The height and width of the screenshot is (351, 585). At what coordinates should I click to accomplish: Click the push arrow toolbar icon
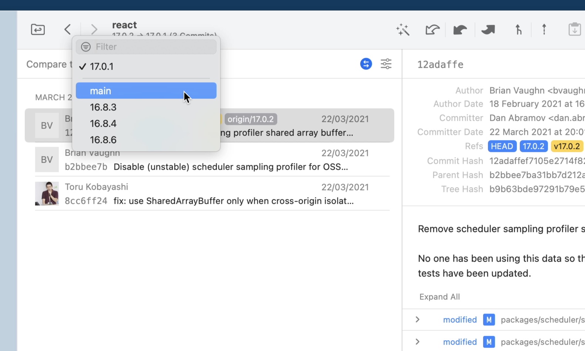click(x=544, y=29)
